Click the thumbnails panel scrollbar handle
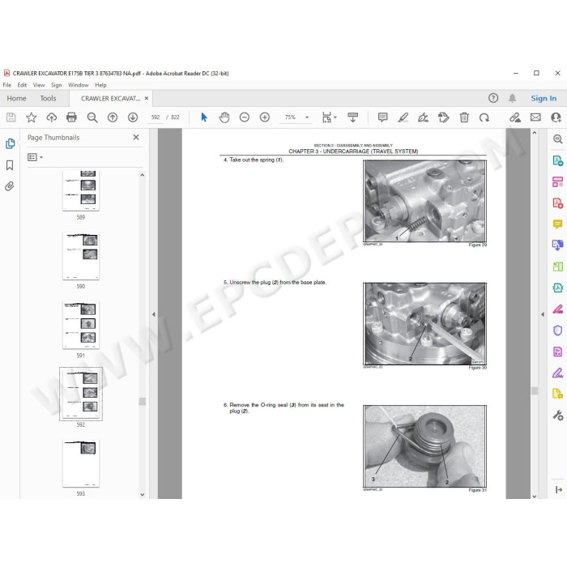The image size is (567, 567). pyautogui.click(x=142, y=402)
